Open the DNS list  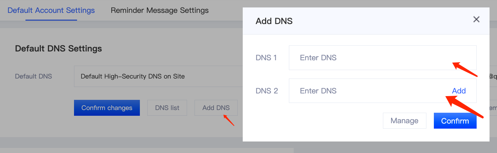167,108
